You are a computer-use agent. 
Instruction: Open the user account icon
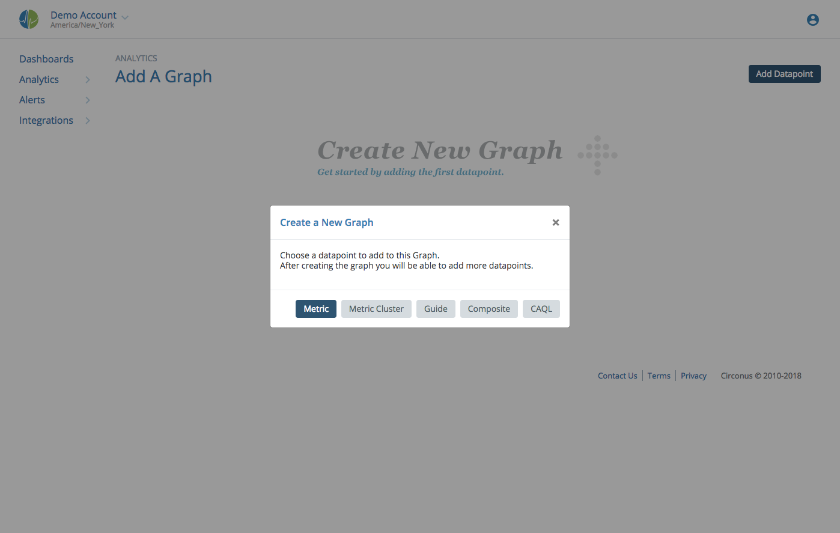[812, 19]
